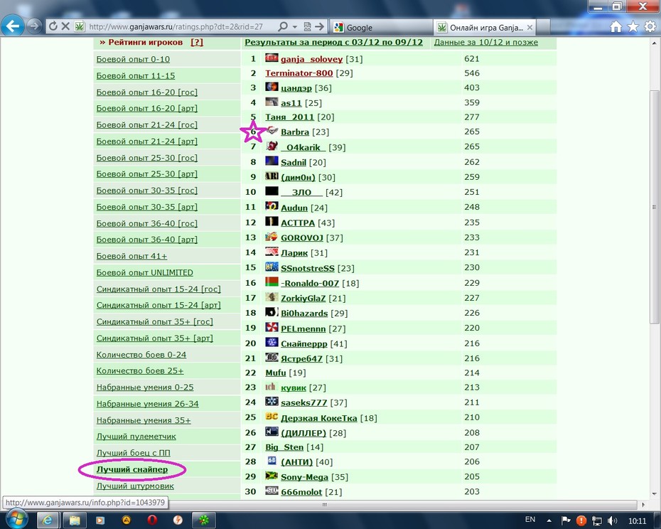This screenshot has height=529, width=661.
Task: Click the EN language indicator
Action: [530, 520]
